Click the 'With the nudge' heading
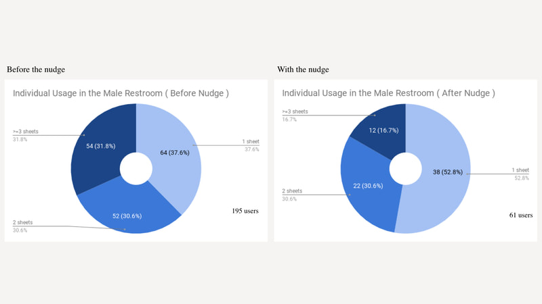 [303, 70]
